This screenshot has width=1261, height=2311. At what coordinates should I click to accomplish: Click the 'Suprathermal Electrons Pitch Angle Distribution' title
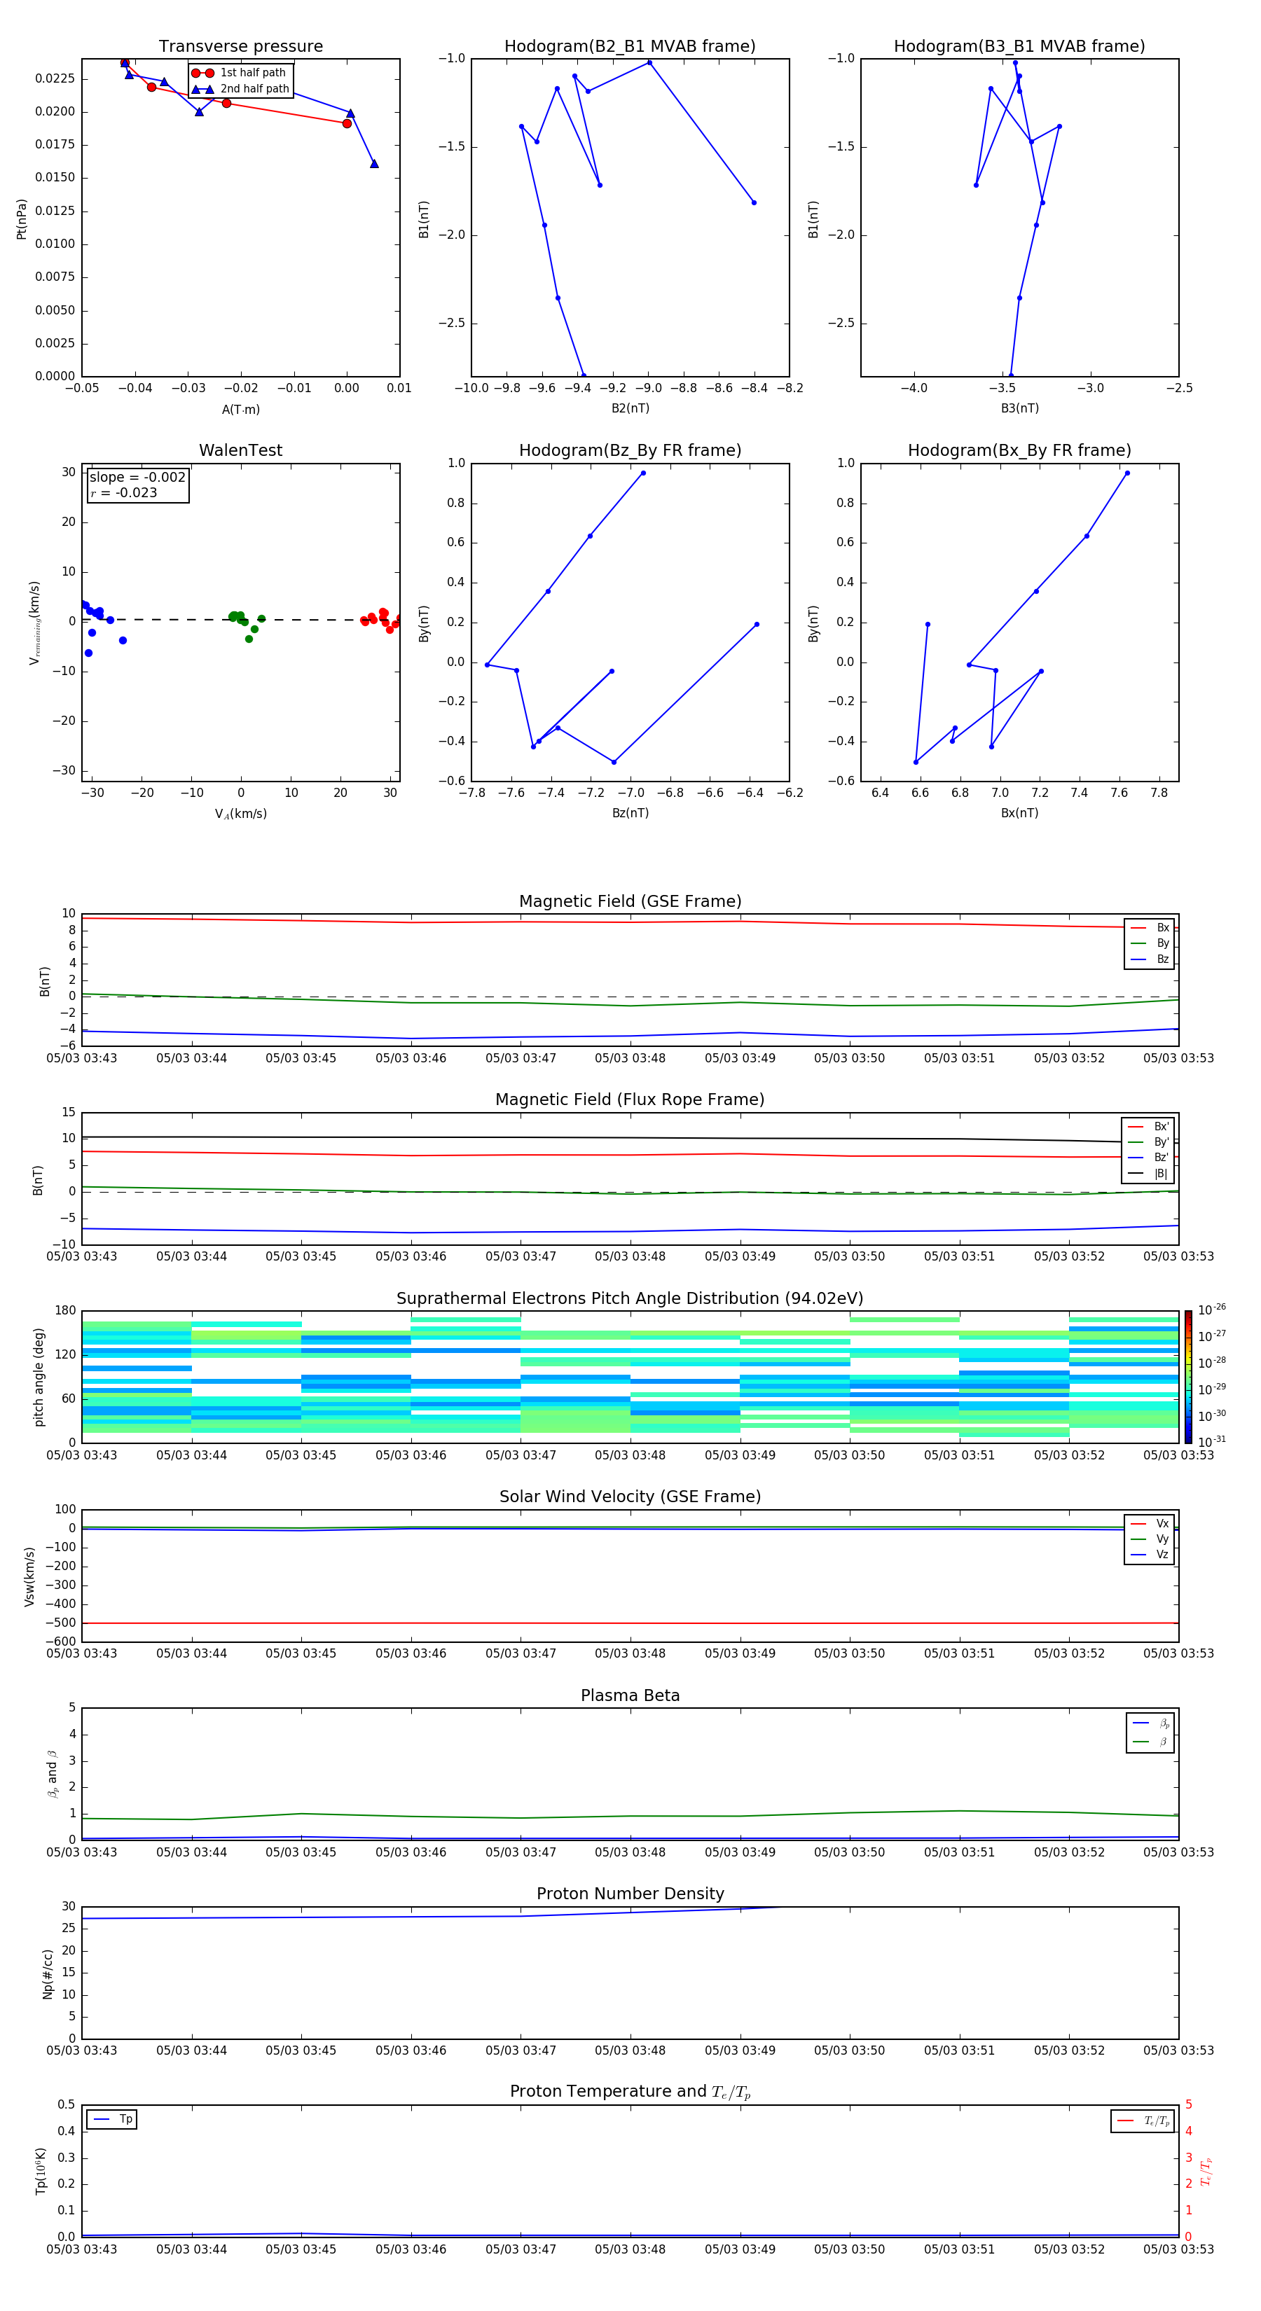pyautogui.click(x=630, y=1299)
